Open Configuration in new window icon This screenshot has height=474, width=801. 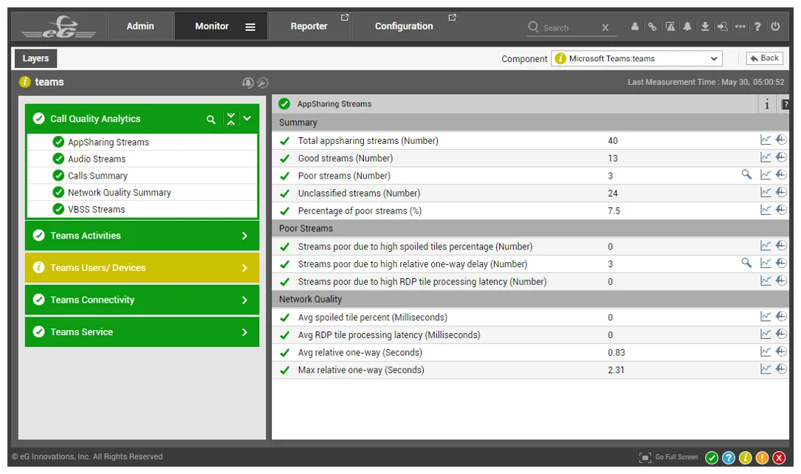click(x=452, y=18)
